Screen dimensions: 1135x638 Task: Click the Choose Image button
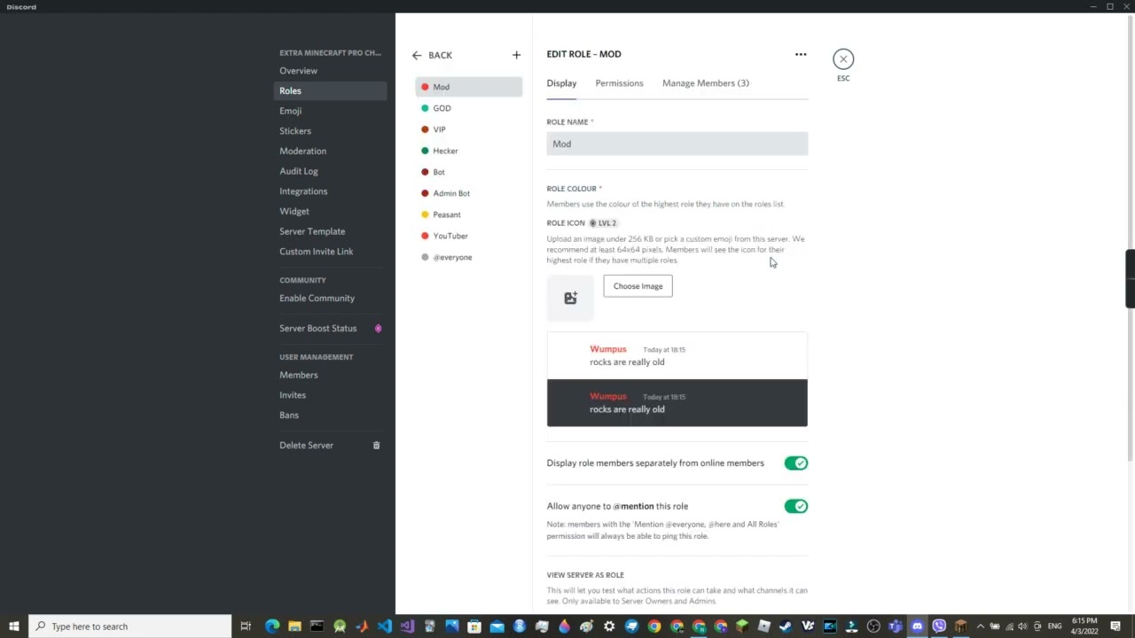638,286
